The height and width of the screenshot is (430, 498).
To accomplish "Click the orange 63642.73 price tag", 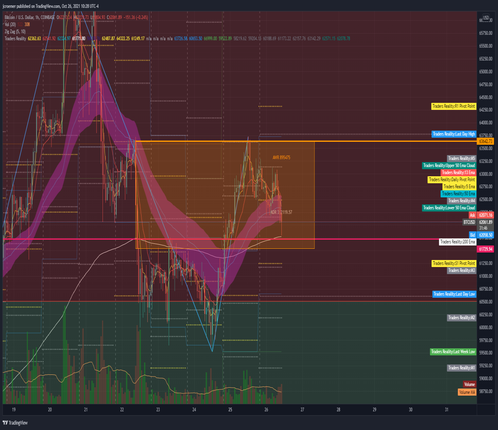I will [486, 141].
